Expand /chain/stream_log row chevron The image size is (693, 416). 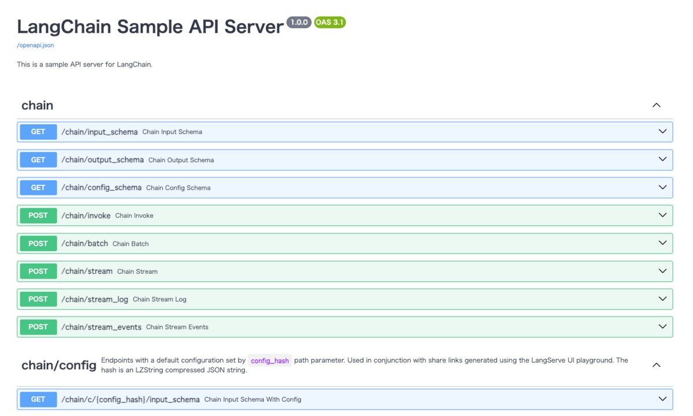click(x=662, y=299)
